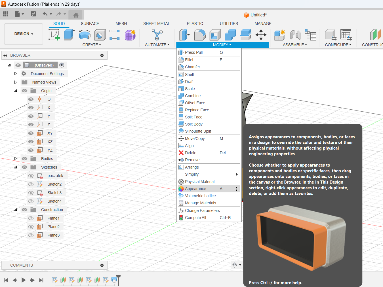The image size is (383, 287).
Task: Click the Save icon
Action: pos(33,14)
